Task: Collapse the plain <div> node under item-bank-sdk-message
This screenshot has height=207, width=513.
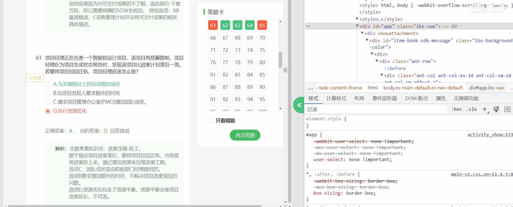Action: click(372, 54)
